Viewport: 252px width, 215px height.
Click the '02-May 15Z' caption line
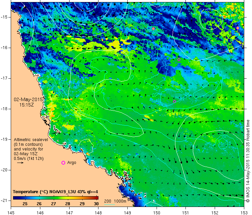coord(26,154)
